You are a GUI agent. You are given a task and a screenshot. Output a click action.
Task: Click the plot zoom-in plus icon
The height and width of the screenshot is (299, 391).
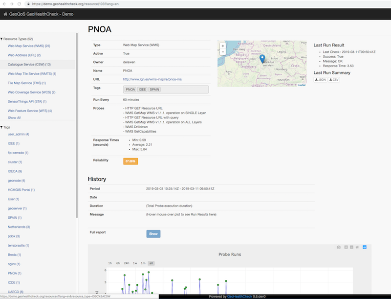pos(346,248)
